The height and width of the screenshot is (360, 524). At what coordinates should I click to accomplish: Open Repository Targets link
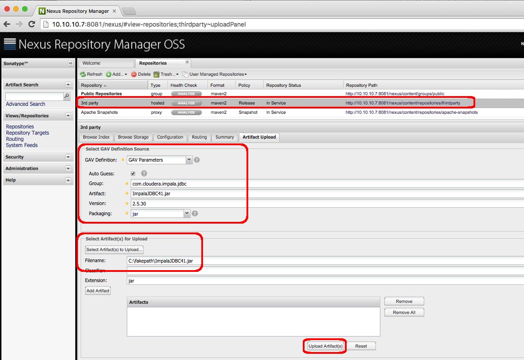pyautogui.click(x=27, y=132)
